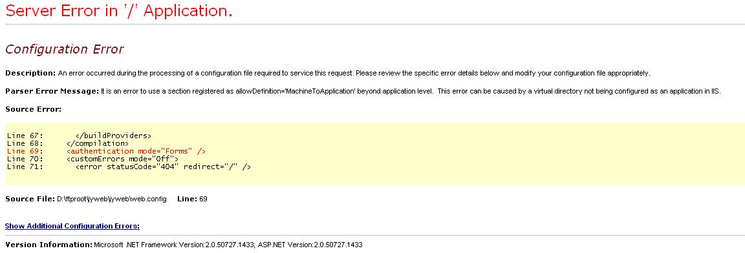The height and width of the screenshot is (253, 745).
Task: Click source line 68 with '</compilation>'
Action: point(67,143)
